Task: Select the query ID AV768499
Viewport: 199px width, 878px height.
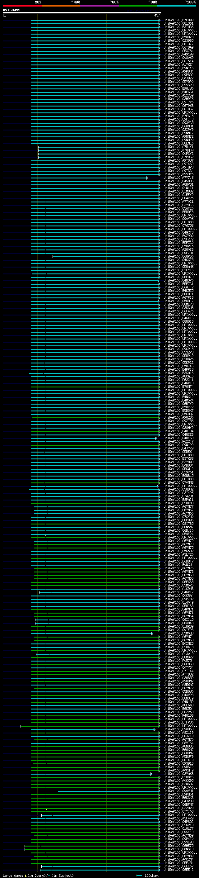Action: [12, 10]
